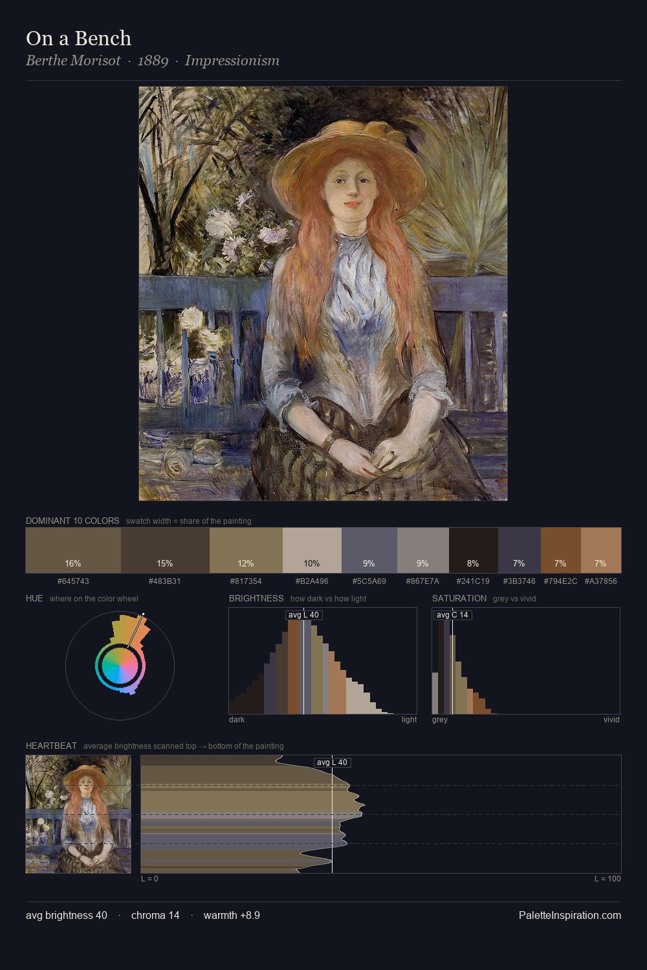Click hex code text #817354
The height and width of the screenshot is (970, 647).
point(246,581)
